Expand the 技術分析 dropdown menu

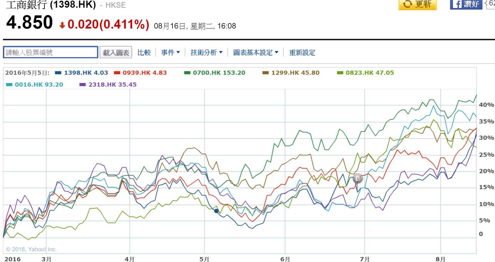(x=206, y=53)
